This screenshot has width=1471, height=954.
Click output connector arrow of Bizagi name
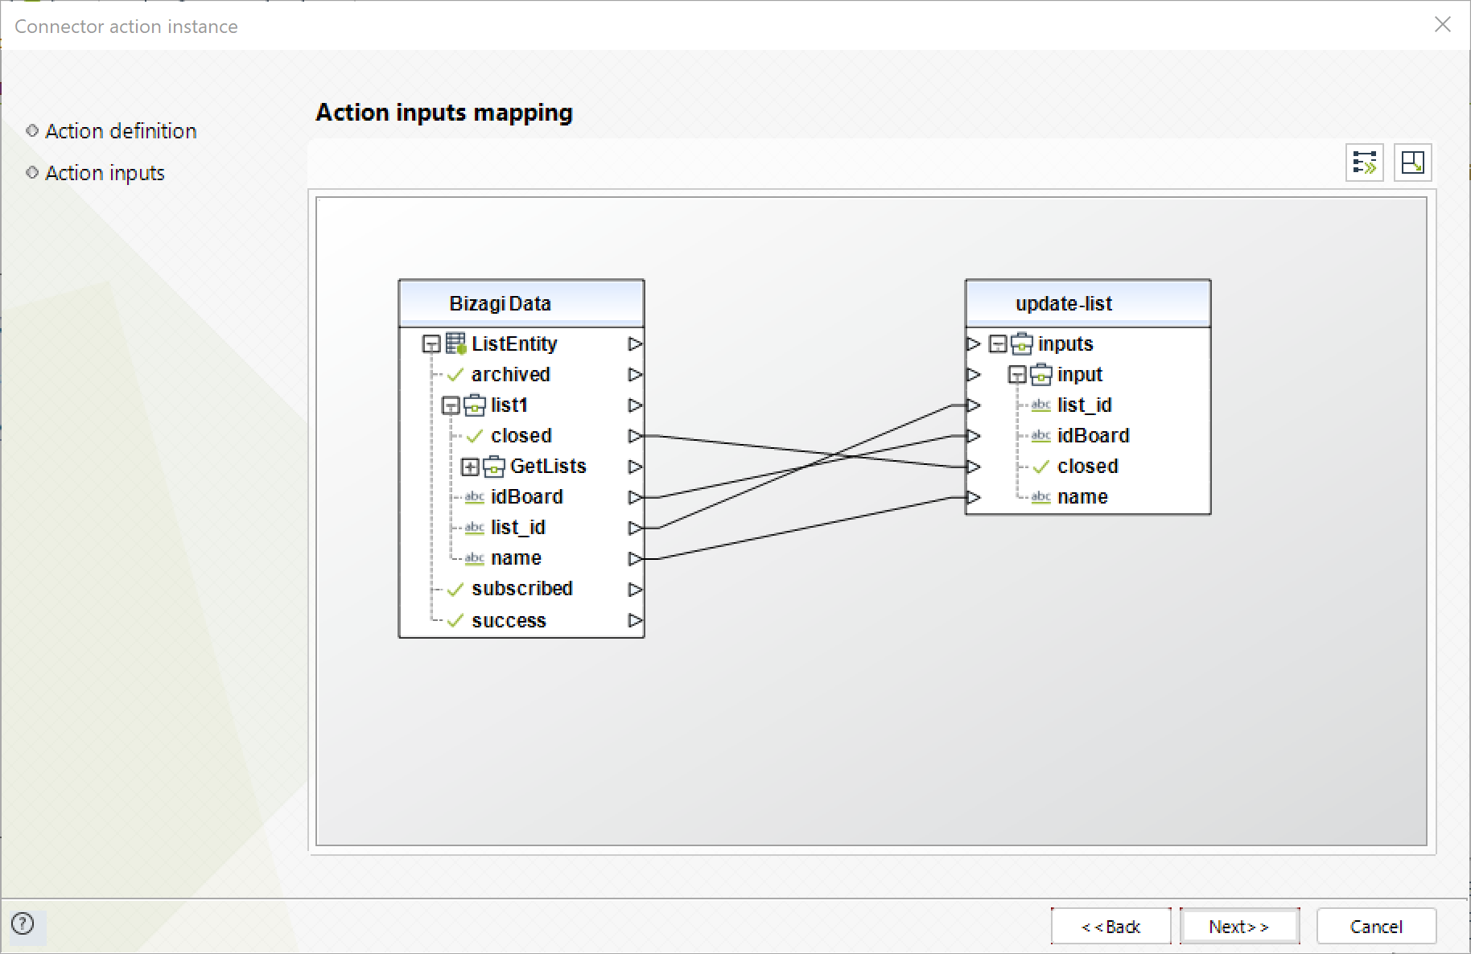coord(636,558)
